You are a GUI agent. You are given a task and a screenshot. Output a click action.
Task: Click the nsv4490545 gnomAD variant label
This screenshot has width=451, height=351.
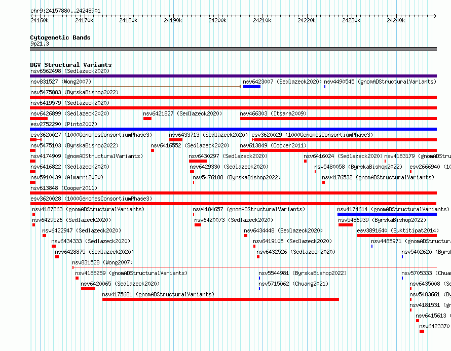click(x=380, y=82)
